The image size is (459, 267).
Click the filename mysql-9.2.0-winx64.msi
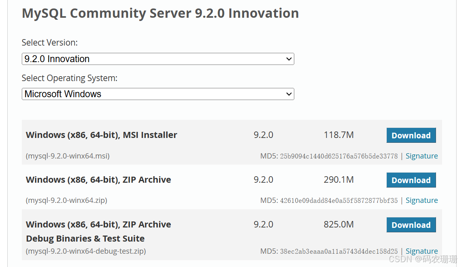click(68, 156)
